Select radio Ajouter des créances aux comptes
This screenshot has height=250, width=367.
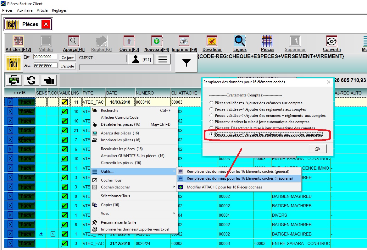pyautogui.click(x=211, y=103)
